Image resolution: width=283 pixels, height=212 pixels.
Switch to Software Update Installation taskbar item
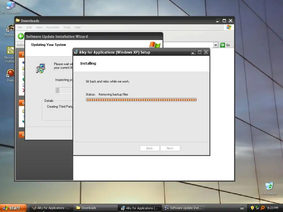click(184, 208)
